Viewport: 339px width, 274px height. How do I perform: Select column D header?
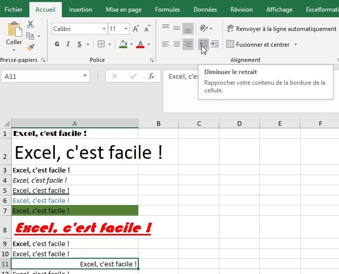239,123
